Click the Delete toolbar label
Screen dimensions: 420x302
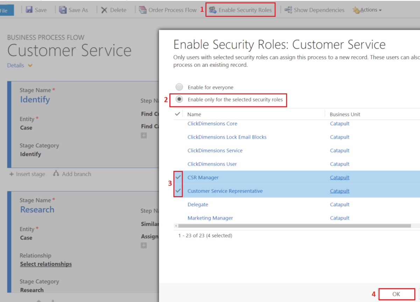pyautogui.click(x=118, y=10)
